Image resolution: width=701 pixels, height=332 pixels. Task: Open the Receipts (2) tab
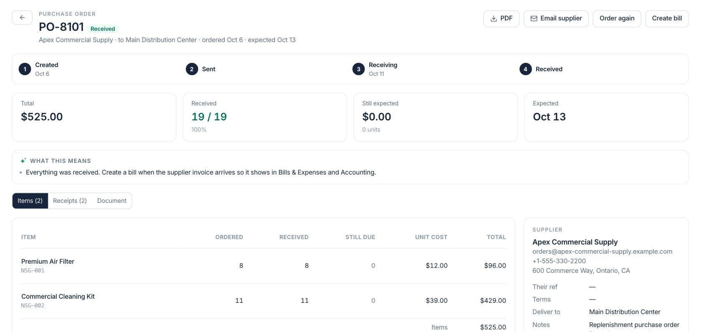(x=70, y=201)
